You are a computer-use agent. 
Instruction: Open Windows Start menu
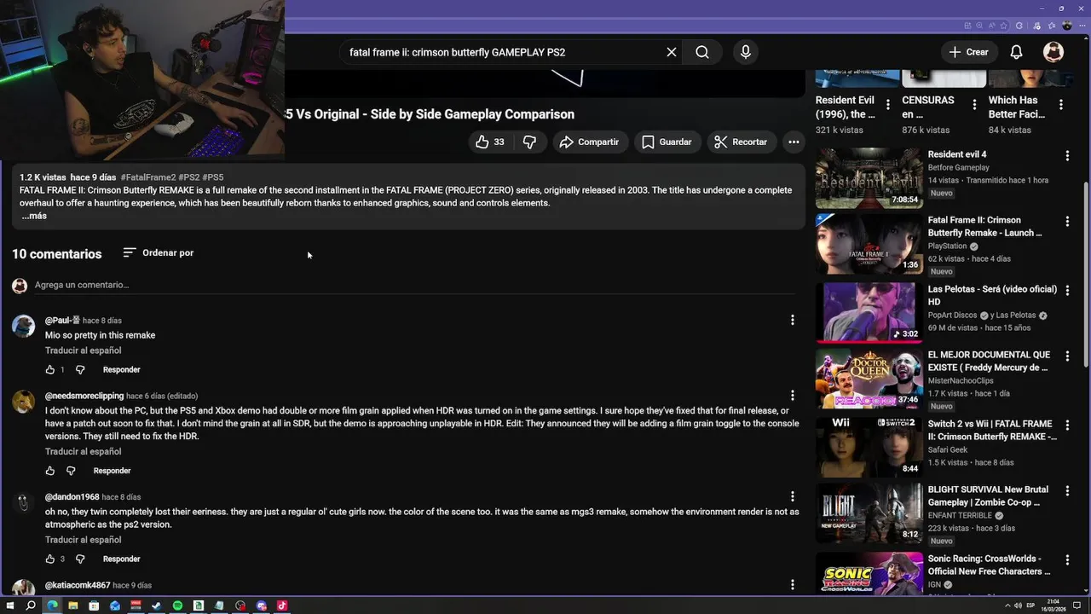[9, 605]
